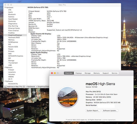Switch to the Overview tab
The image size is (137, 124).
[69, 73]
